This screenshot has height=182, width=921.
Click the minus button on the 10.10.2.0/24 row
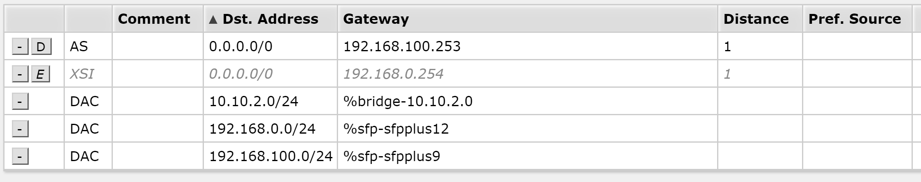[20, 102]
